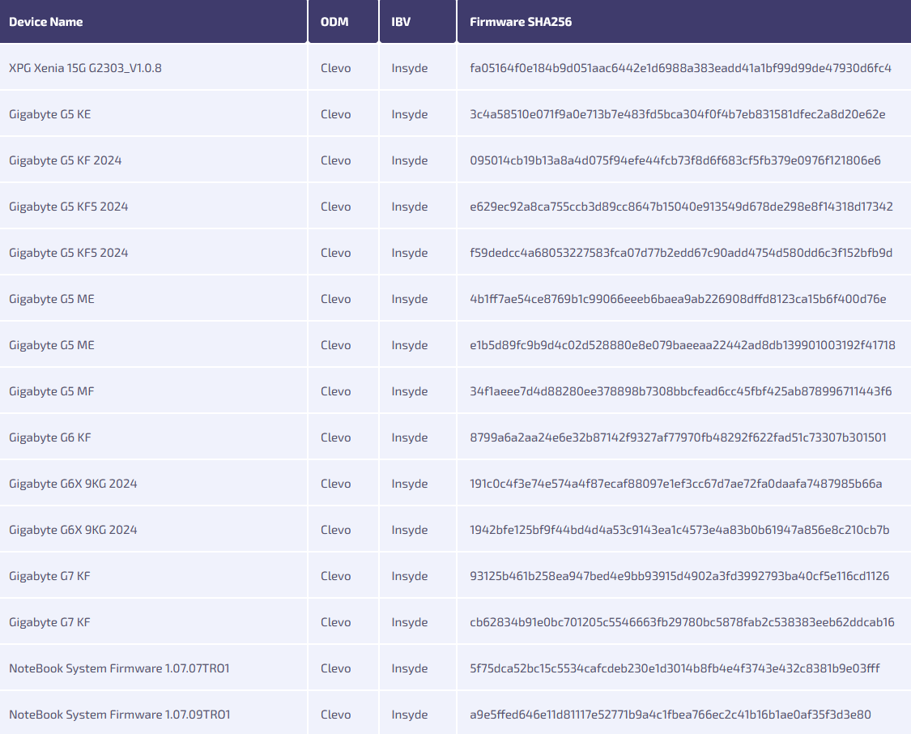
Task: Click Clevo in the Gigabyte G5 MF row
Action: 336,391
